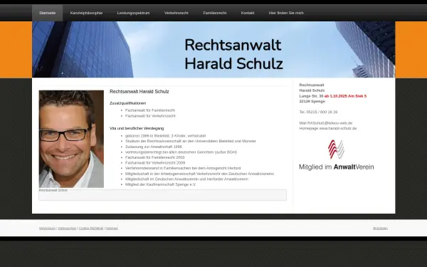
Task: Click 'Zulassung zur Anwaltschaft 1996' bullet
Action: 154,147
